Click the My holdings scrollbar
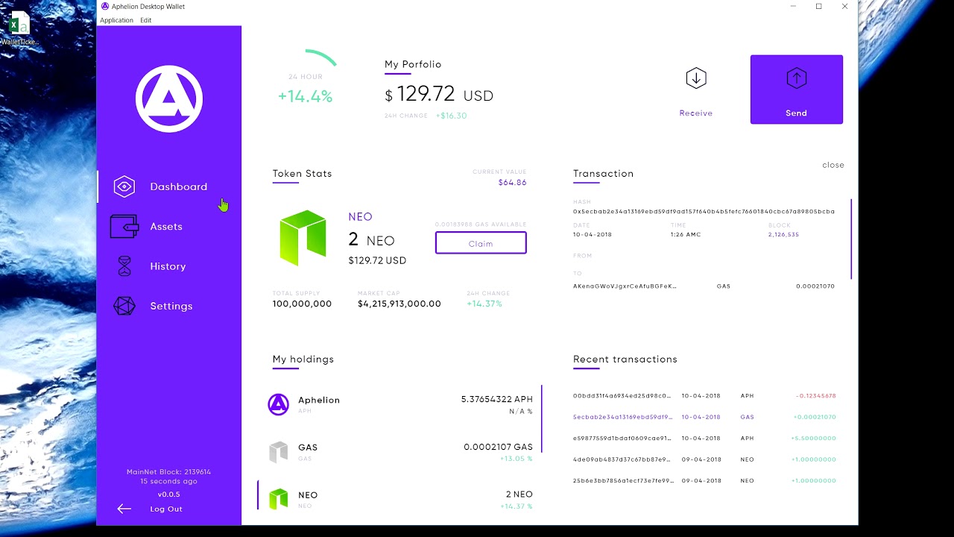 click(542, 418)
